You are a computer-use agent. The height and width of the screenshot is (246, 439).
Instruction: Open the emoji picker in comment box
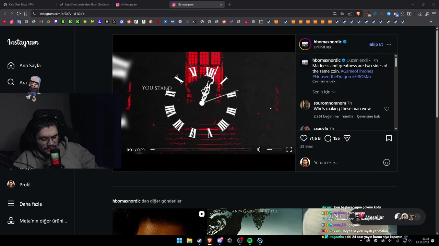click(387, 163)
